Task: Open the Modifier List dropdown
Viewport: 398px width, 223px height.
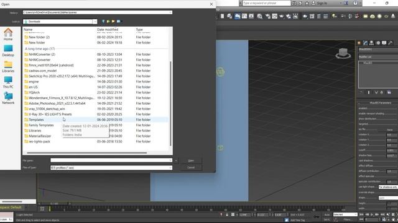Action: pos(378,57)
